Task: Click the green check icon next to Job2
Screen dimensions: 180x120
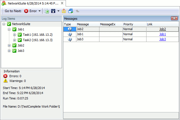Action: pos(14,45)
